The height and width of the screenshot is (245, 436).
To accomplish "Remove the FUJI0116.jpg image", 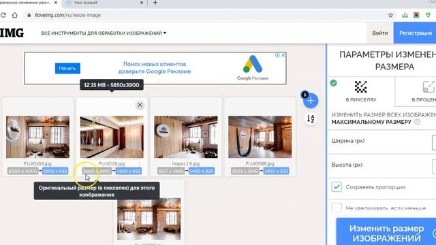I will pyautogui.click(x=140, y=105).
